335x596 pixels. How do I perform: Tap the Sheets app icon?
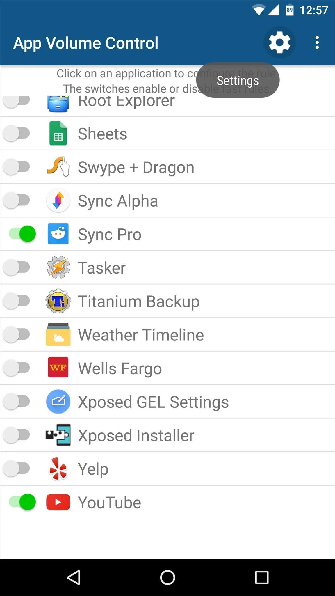click(x=58, y=133)
